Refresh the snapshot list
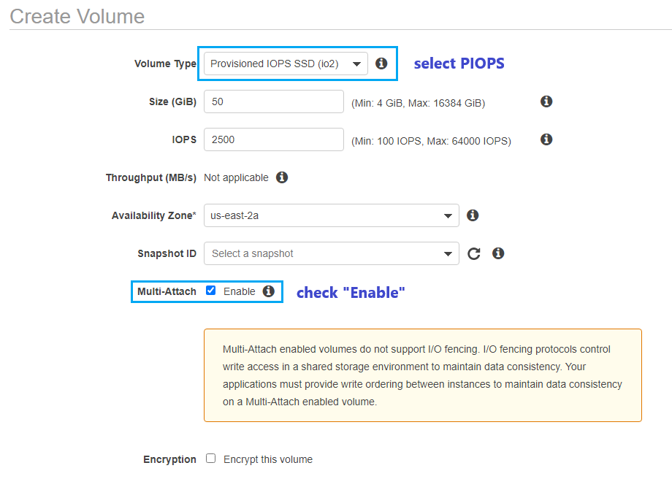This screenshot has width=672, height=479. coord(473,253)
